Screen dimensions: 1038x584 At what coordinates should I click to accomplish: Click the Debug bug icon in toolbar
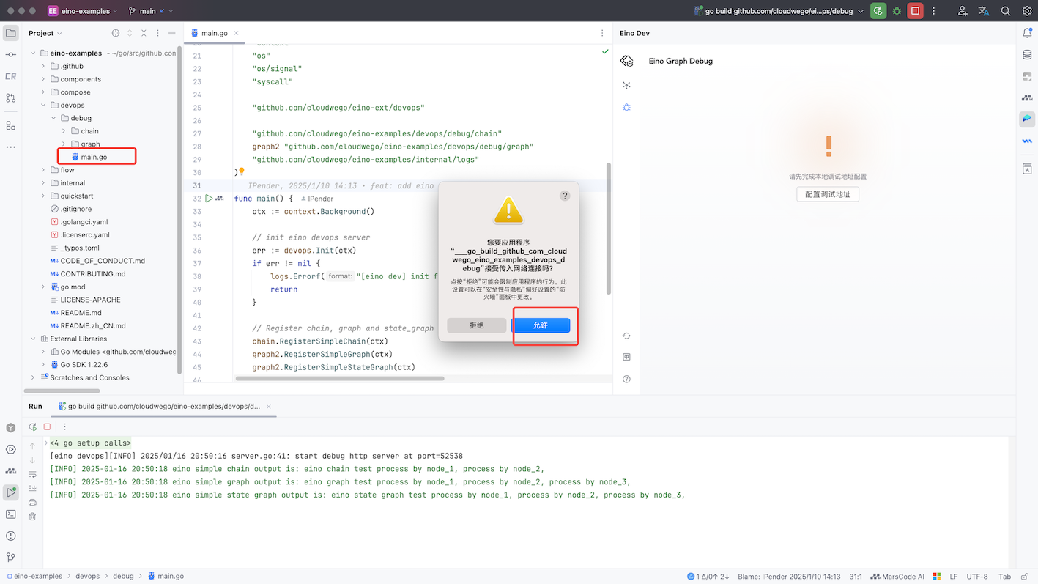897,11
